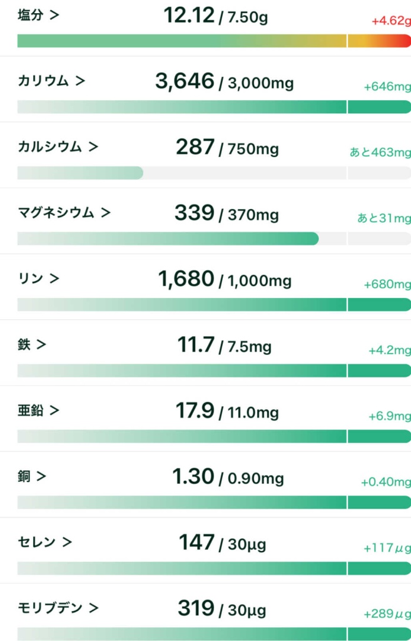Viewport: 411px width, 641px height.
Task: Open 鉄 nutrient details
Action: point(41,344)
